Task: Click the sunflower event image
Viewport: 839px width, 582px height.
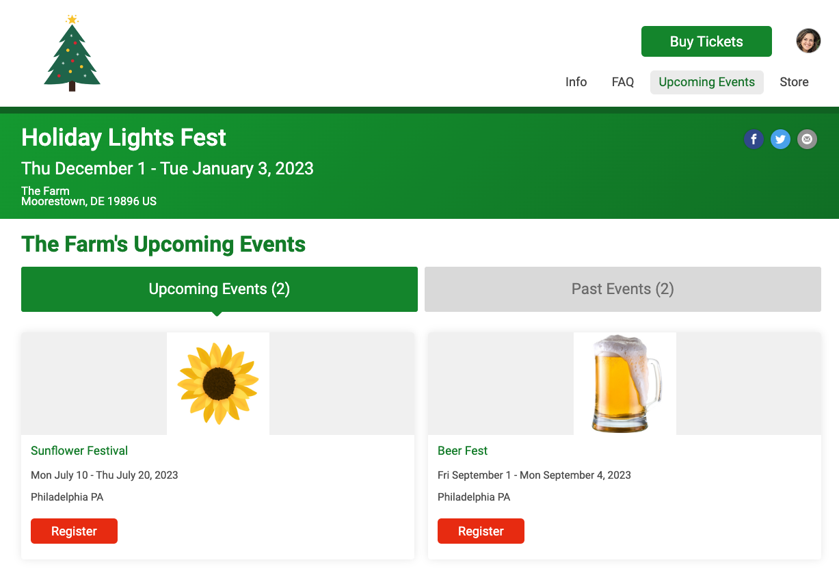Action: click(x=218, y=383)
